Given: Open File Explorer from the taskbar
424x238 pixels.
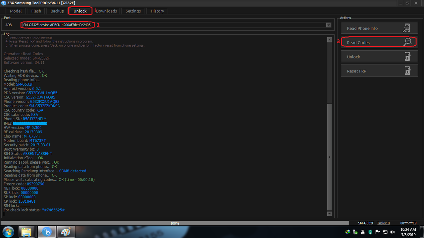Looking at the screenshot, I should coord(27,232).
